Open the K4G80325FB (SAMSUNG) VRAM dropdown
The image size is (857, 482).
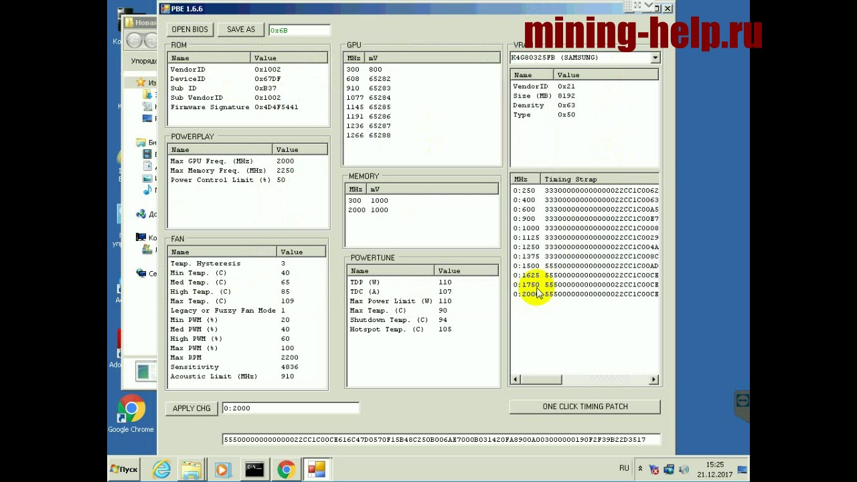coord(655,58)
